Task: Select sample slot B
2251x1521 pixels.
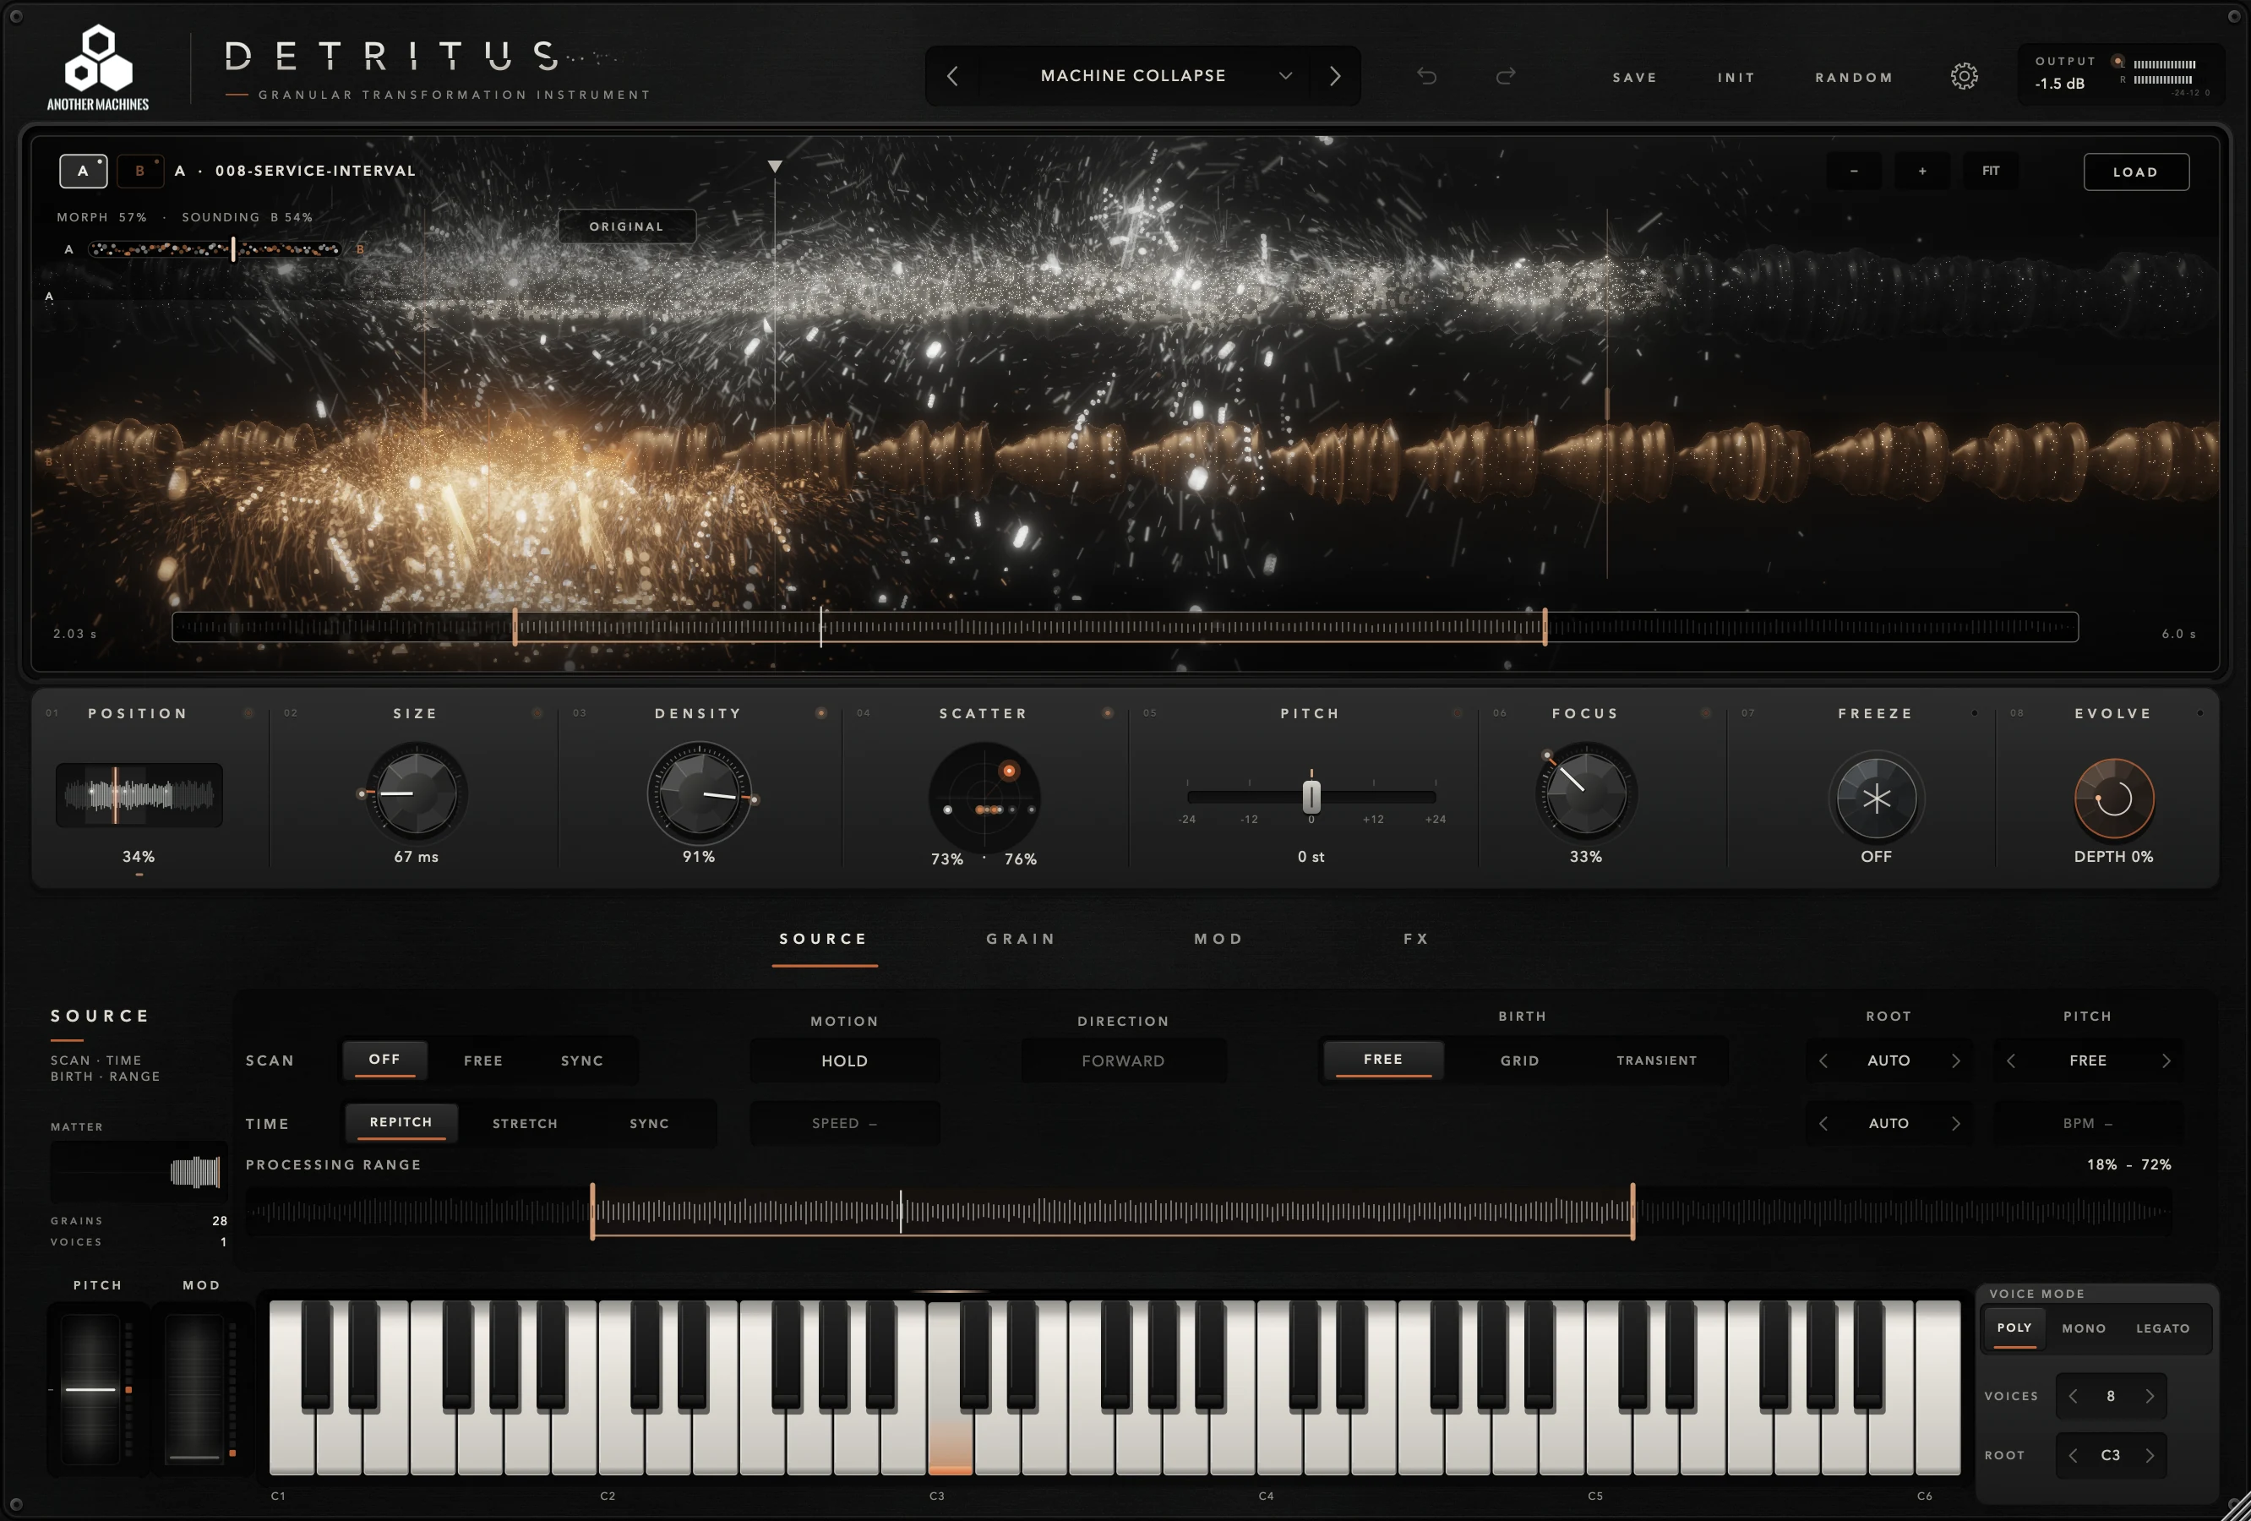Action: click(139, 171)
